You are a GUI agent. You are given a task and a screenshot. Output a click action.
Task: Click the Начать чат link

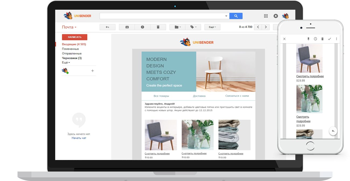point(79,138)
